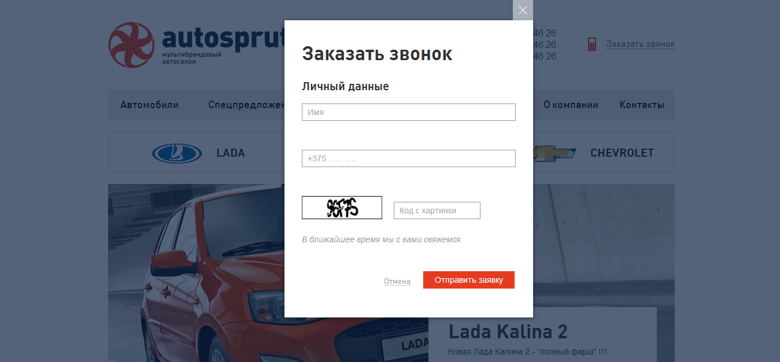Click the Код с картинки field
This screenshot has width=780, height=362.
pyautogui.click(x=437, y=210)
